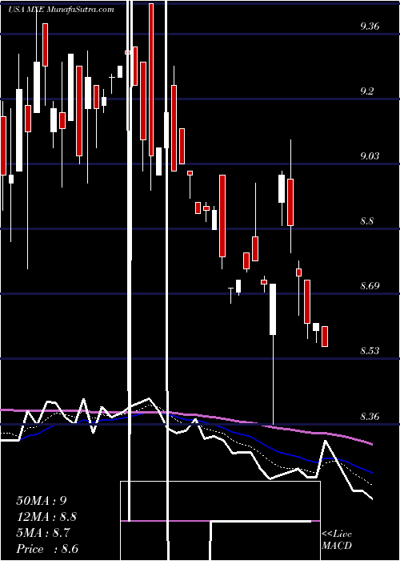Click the 9.03 price axis label
This screenshot has width=400, height=561.
[370, 156]
